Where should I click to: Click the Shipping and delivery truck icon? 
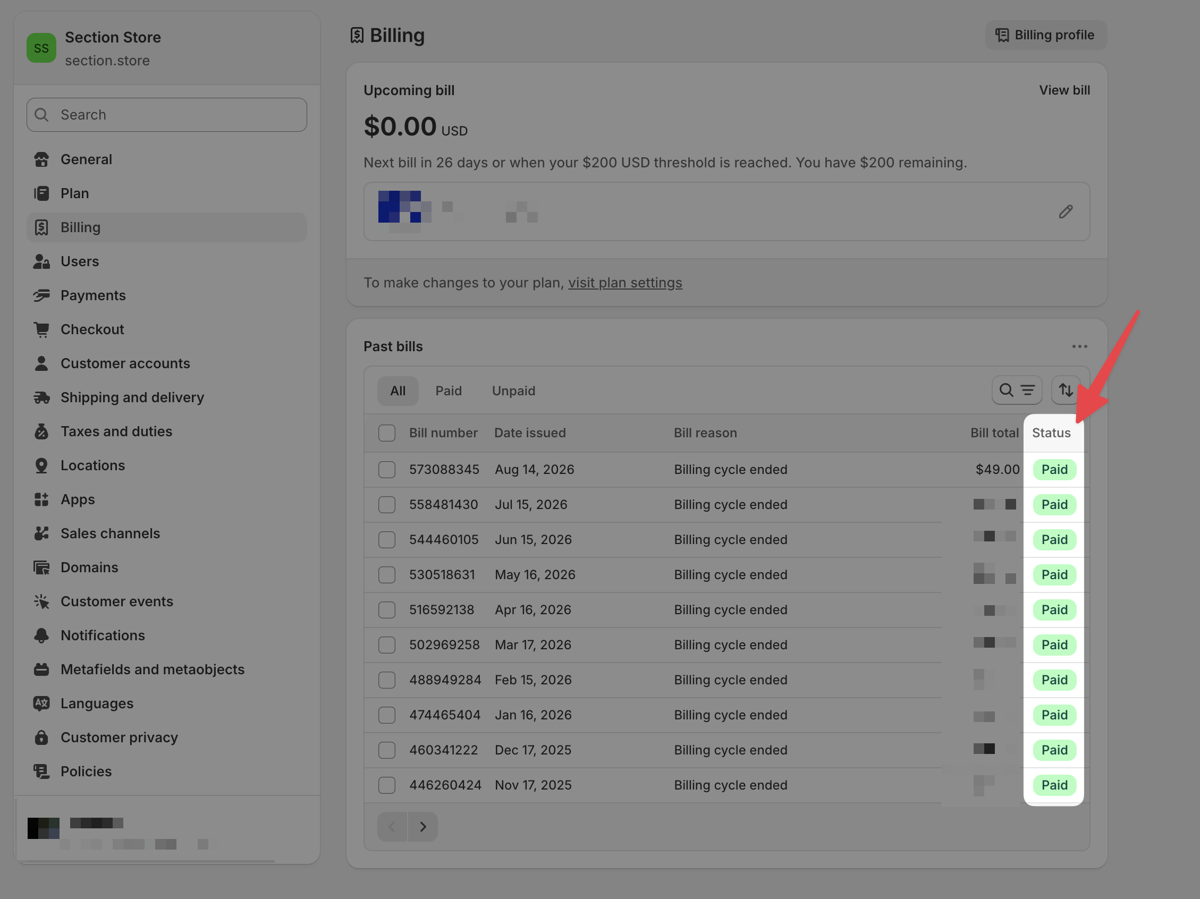coord(41,397)
